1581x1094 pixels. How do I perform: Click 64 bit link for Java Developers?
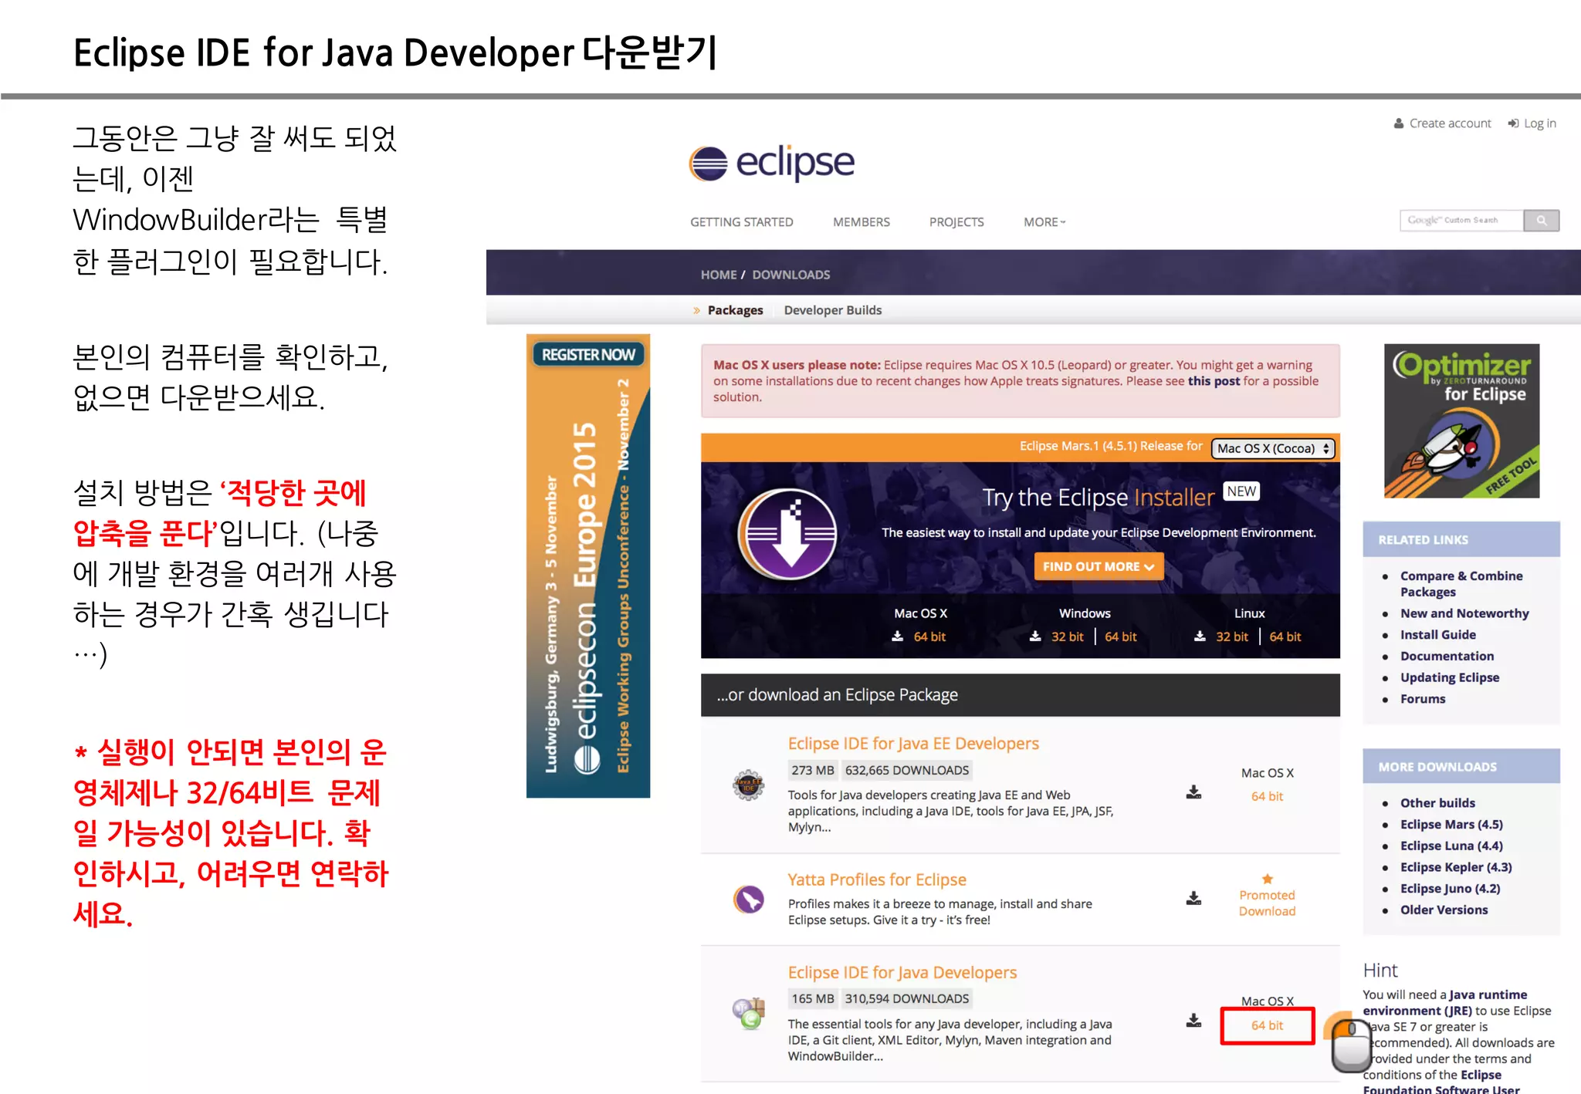(x=1267, y=1025)
